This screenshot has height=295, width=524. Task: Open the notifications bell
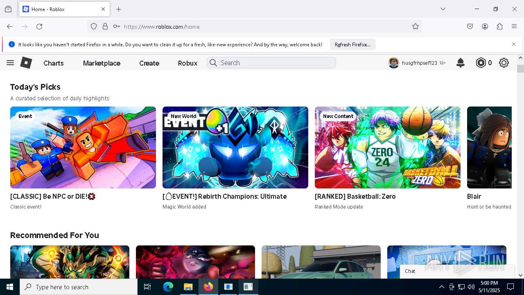click(x=461, y=63)
